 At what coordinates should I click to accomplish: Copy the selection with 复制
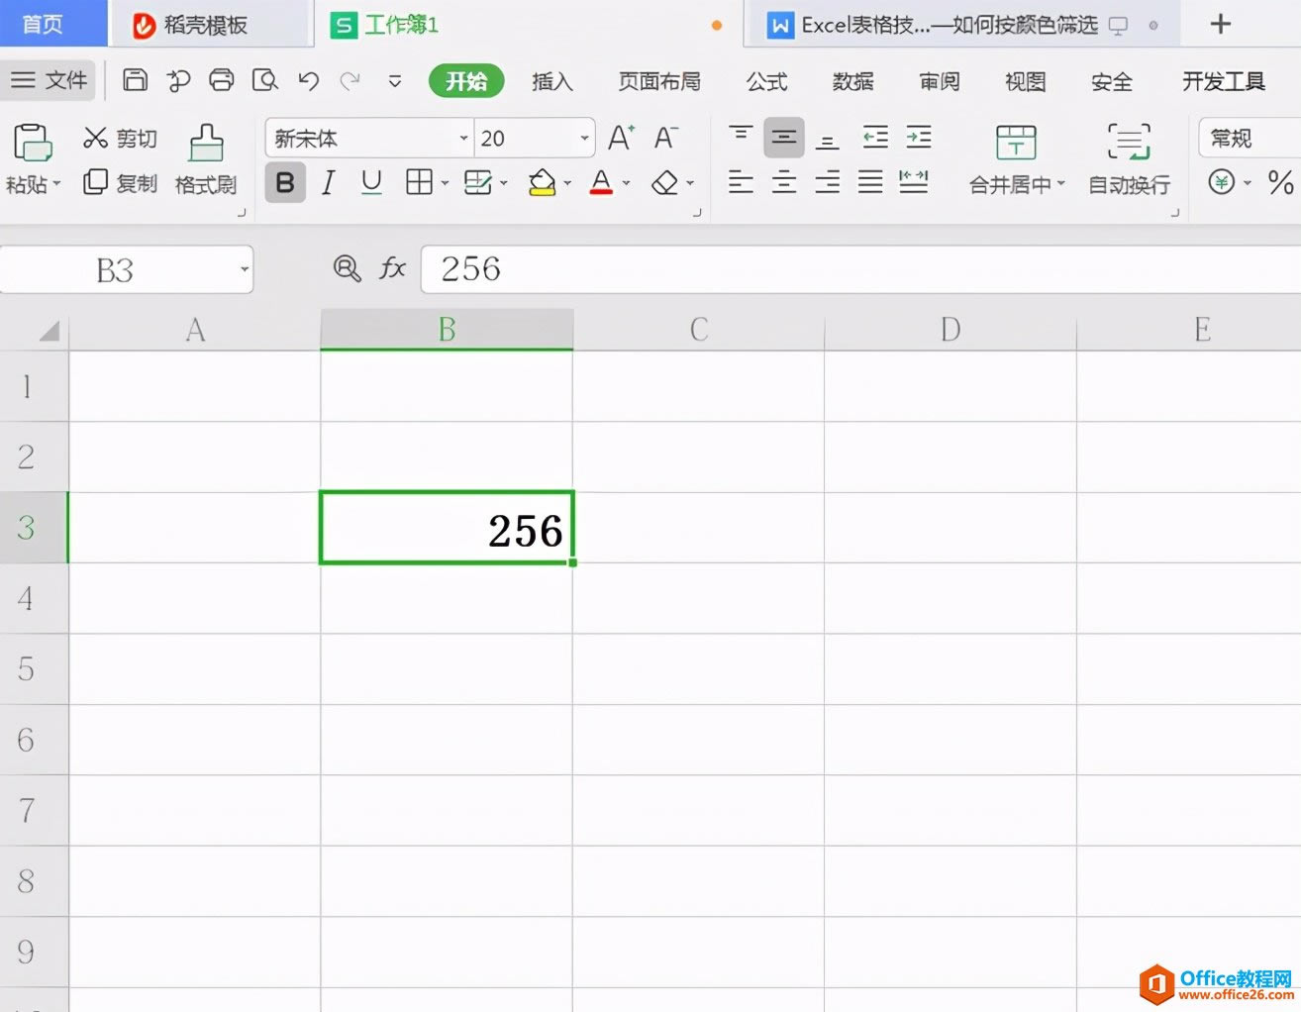tap(120, 182)
